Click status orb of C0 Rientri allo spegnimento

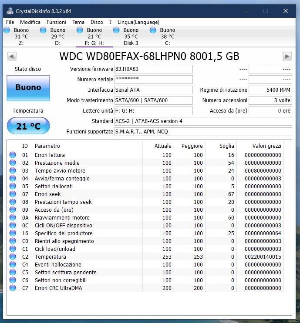[x=13, y=241]
